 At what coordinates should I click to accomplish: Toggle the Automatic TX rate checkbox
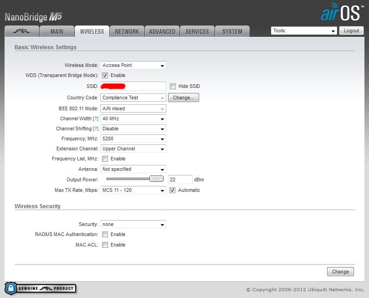tap(173, 190)
